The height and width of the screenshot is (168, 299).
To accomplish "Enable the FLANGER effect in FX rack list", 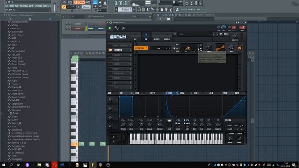I will click(x=110, y=55).
